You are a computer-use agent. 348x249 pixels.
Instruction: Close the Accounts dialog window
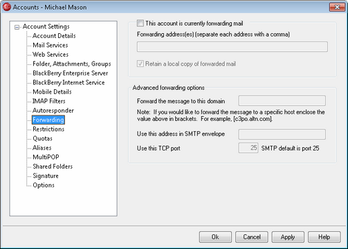coord(337,7)
